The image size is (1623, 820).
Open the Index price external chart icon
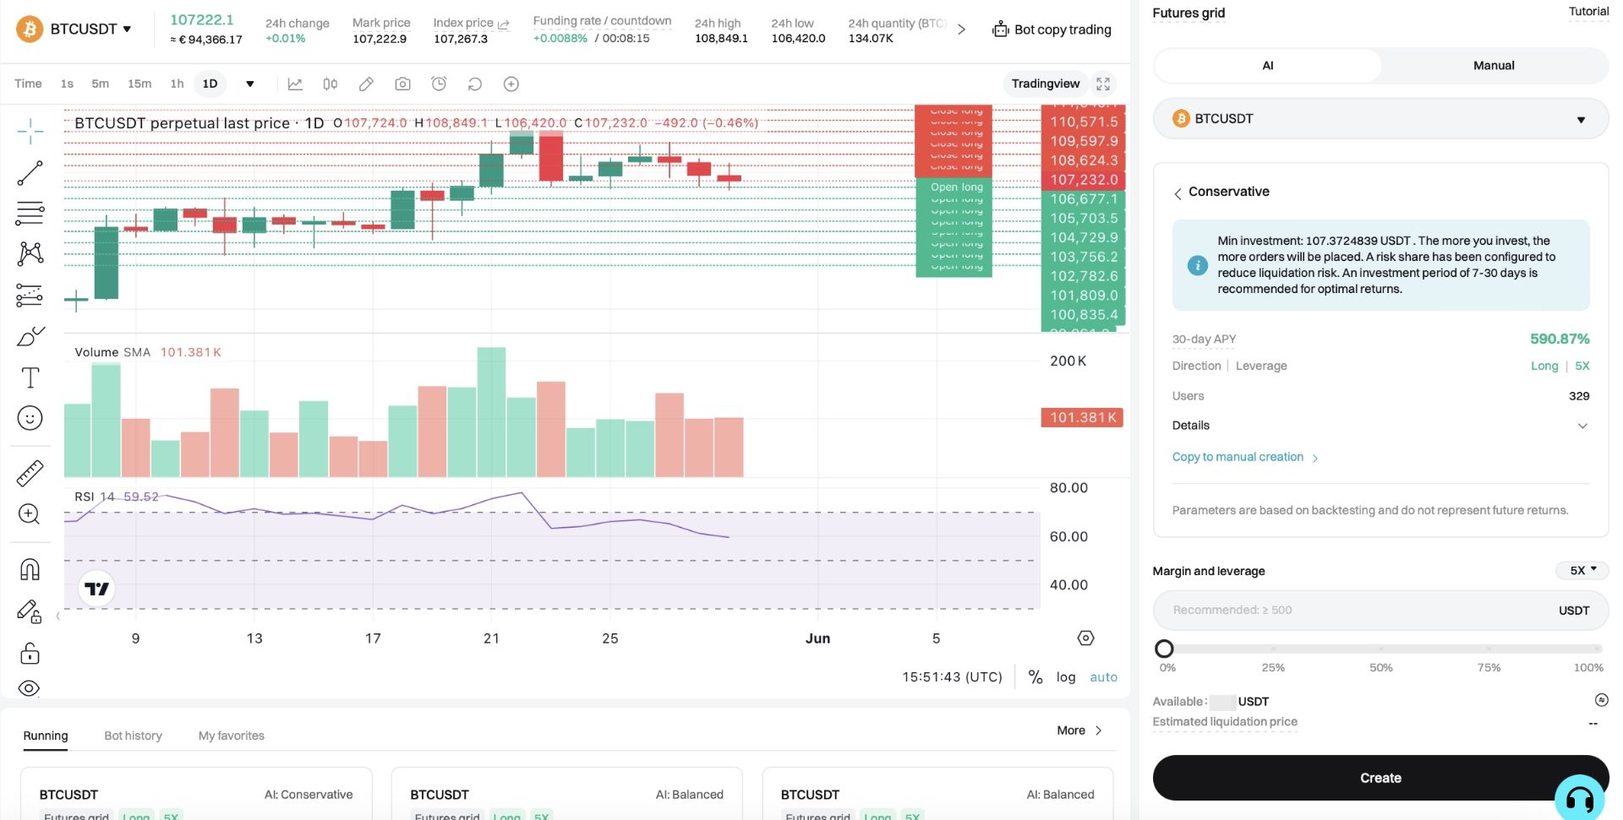(x=504, y=24)
